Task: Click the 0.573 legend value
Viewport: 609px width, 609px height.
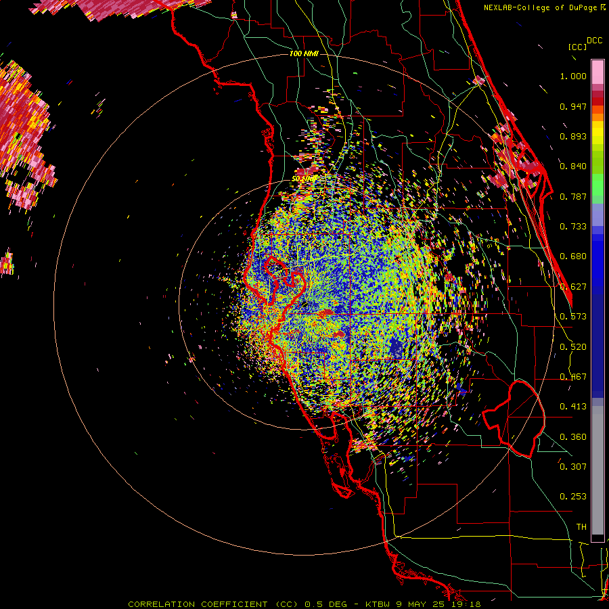Action: pos(573,317)
